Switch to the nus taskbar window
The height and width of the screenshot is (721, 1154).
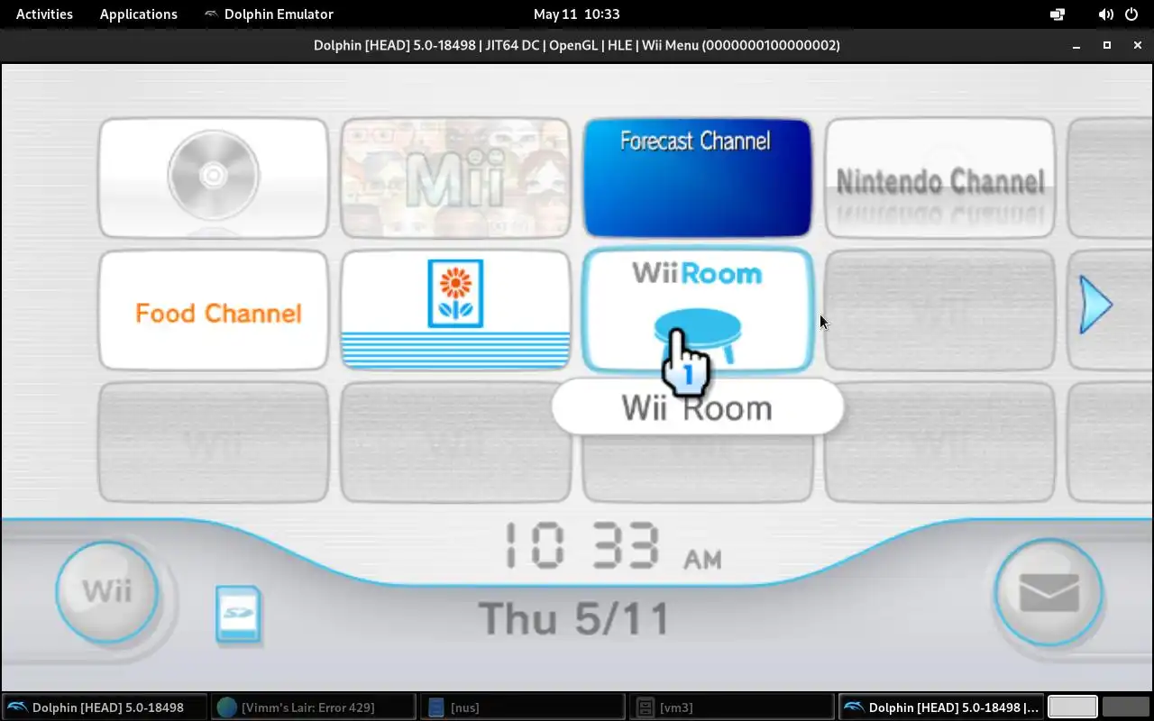click(523, 707)
